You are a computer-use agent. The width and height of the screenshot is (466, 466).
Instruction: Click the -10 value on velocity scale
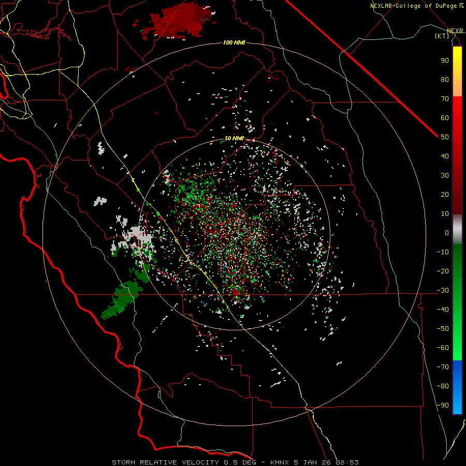443,252
